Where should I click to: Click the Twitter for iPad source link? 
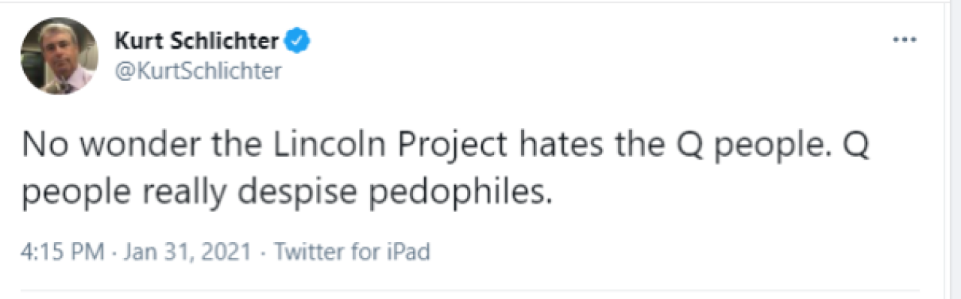(351, 251)
